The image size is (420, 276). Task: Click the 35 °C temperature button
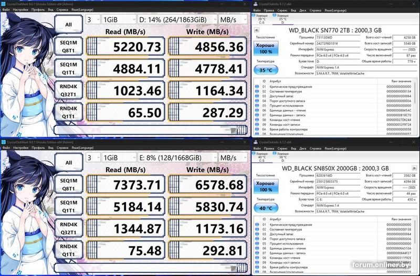266,70
